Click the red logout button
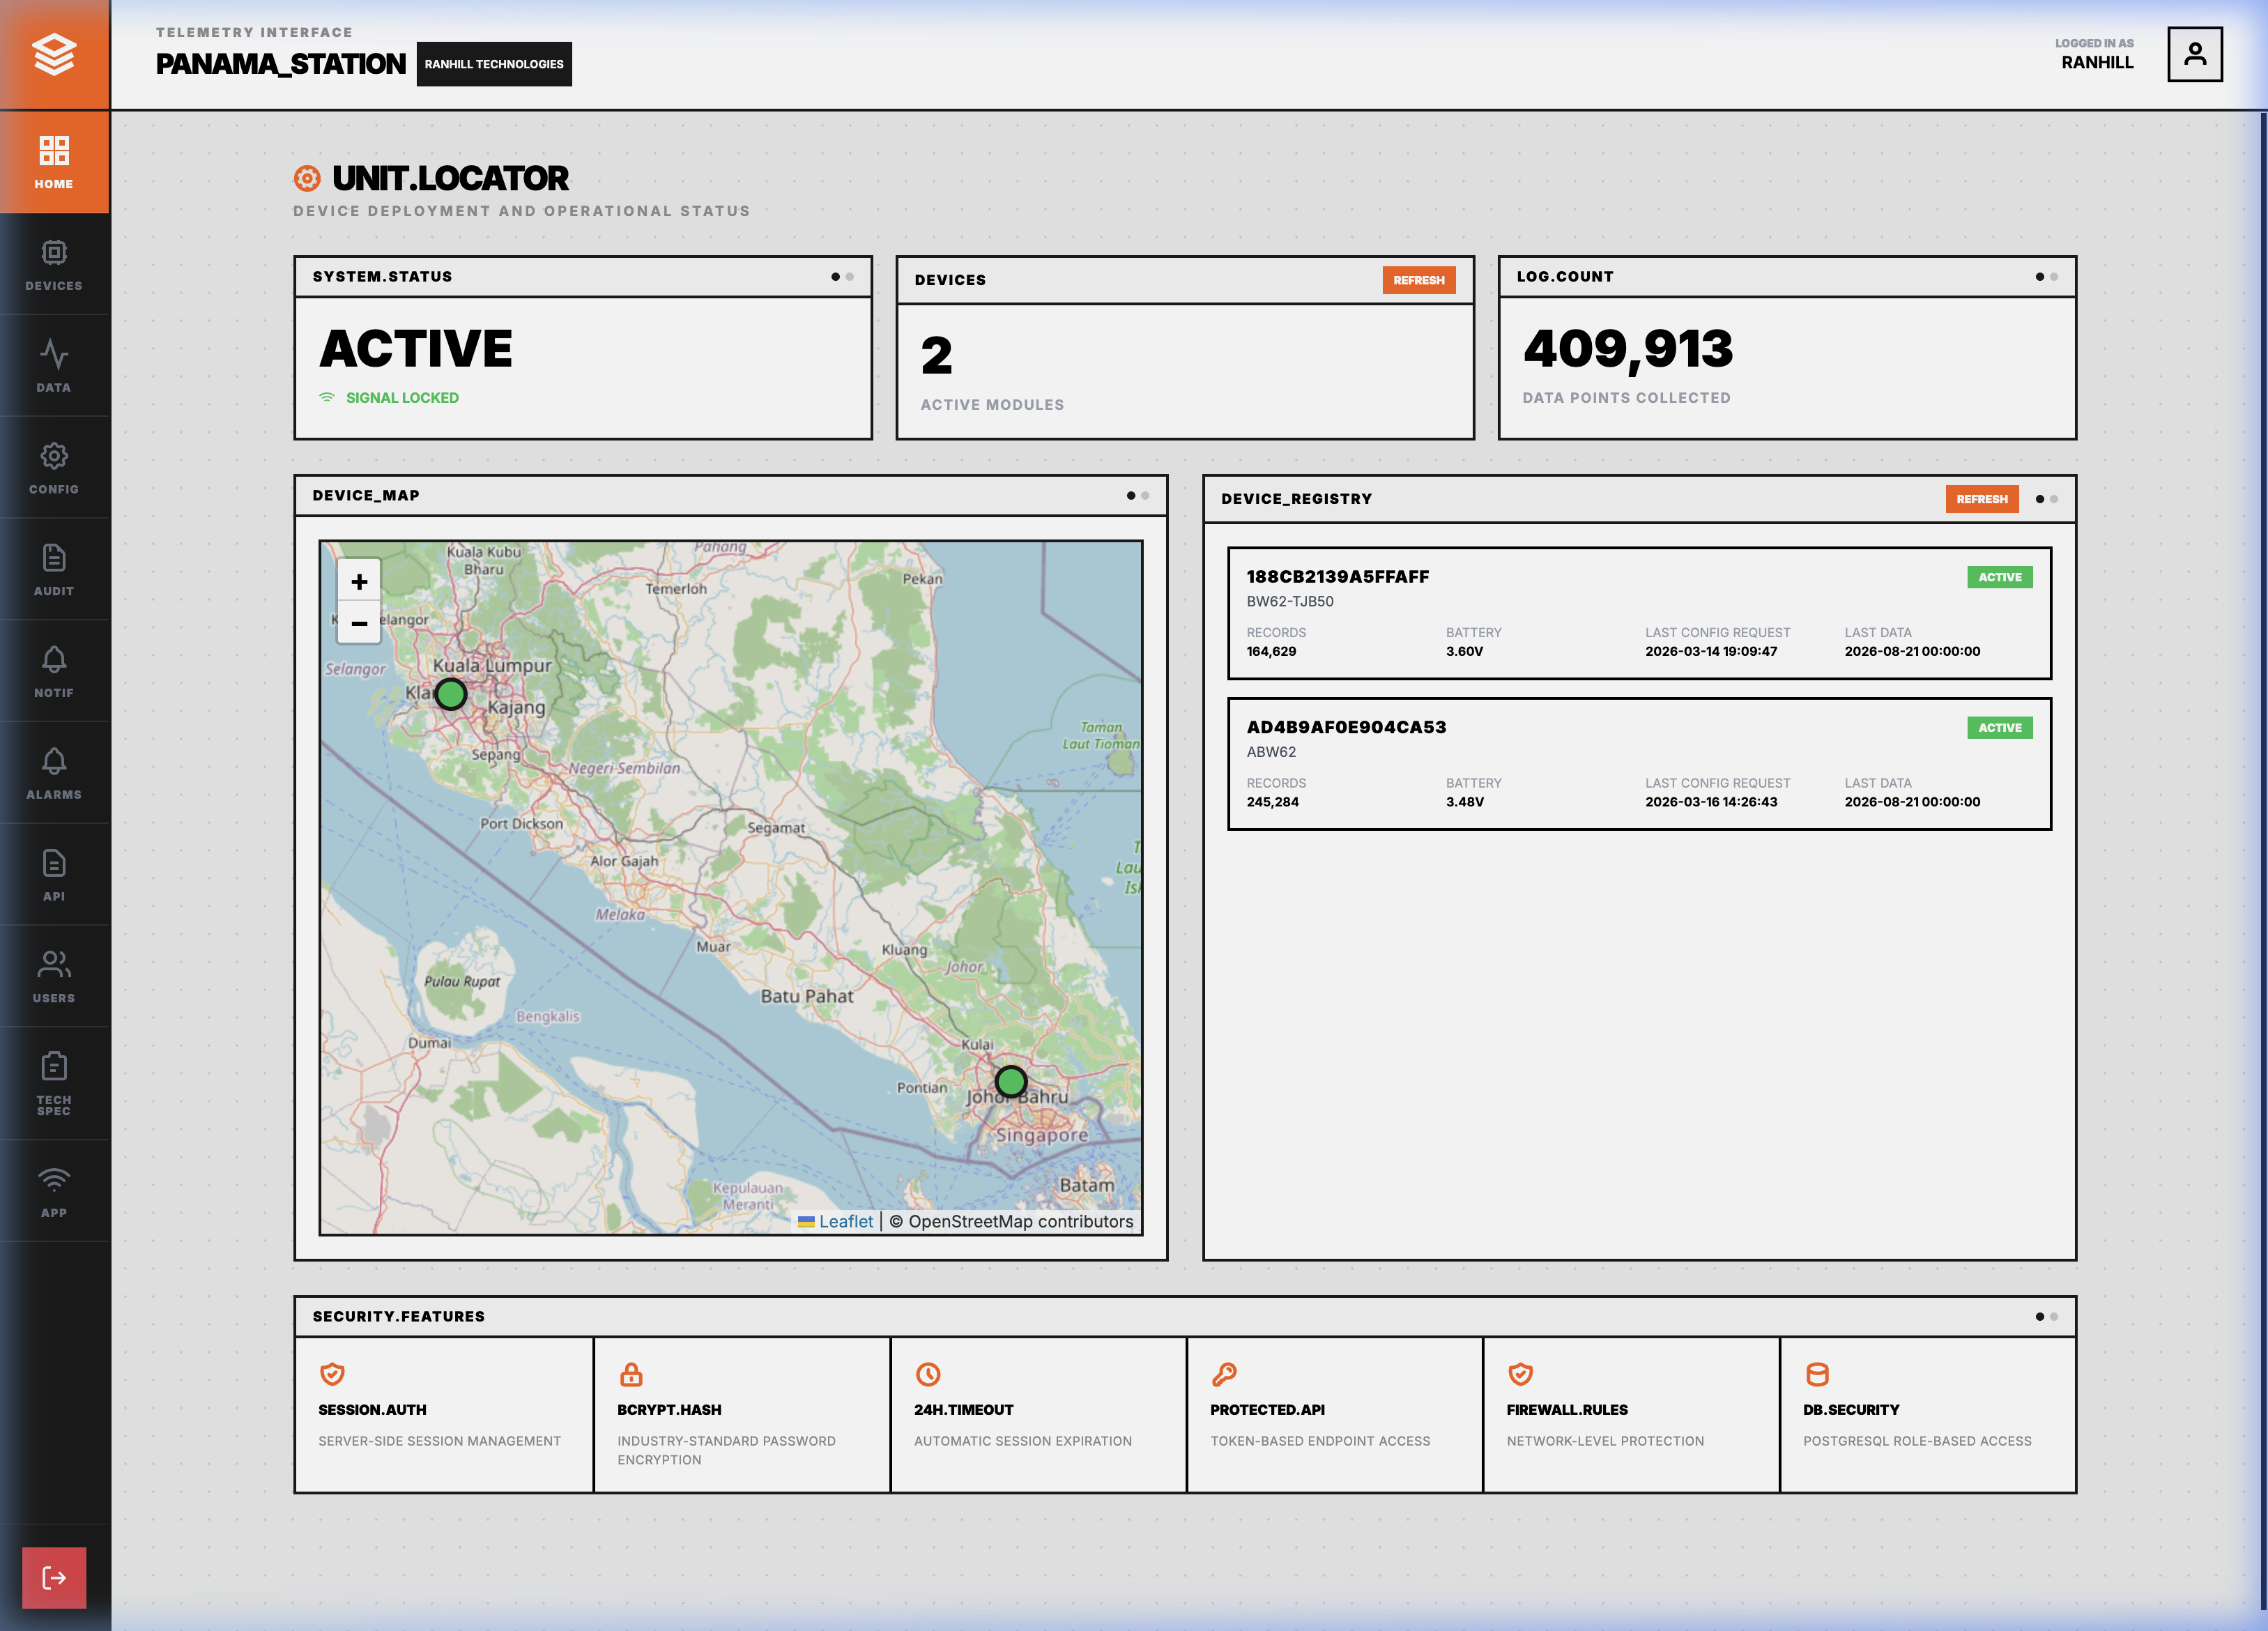Screen dimensions: 2268x1631 click(x=54, y=1577)
